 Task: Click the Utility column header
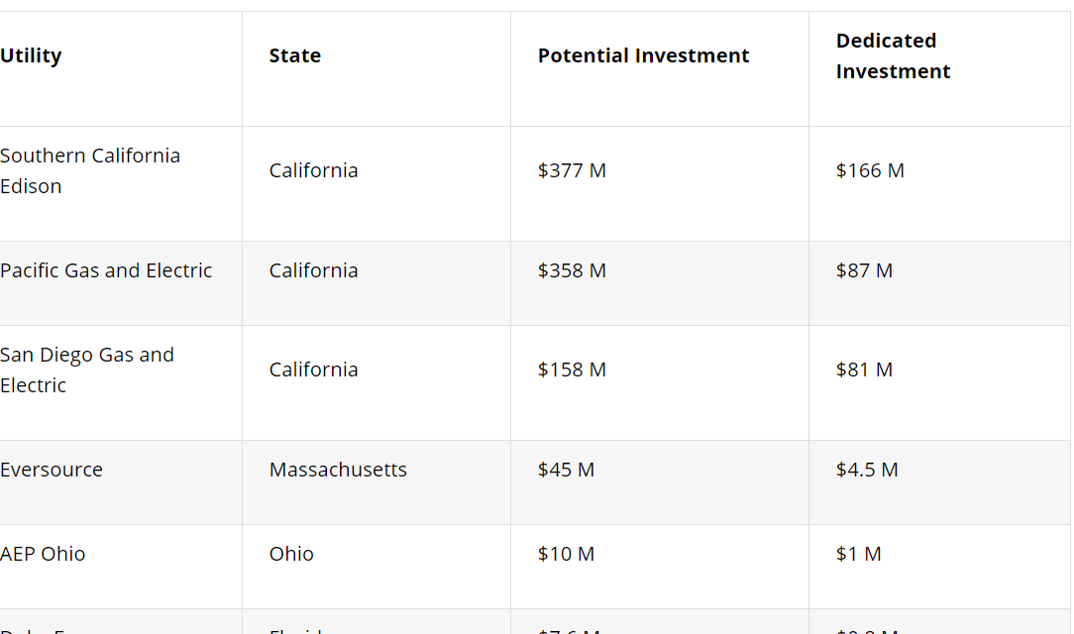tap(31, 56)
